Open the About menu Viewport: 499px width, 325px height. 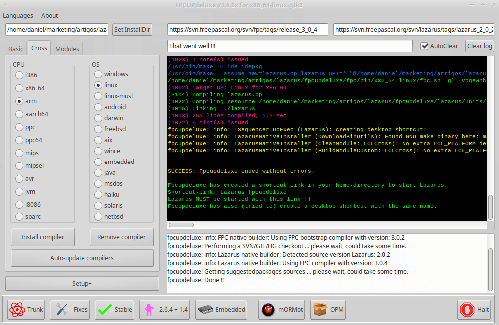tap(49, 15)
